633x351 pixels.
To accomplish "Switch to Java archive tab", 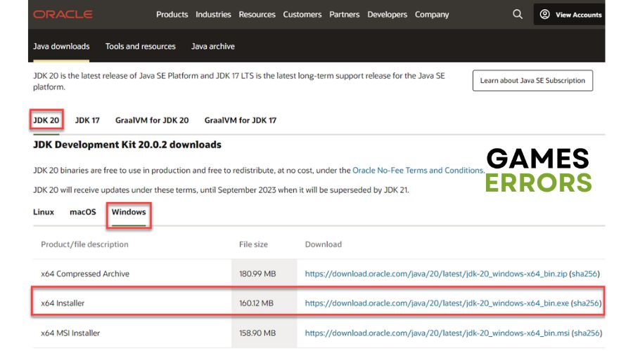I will coord(212,46).
